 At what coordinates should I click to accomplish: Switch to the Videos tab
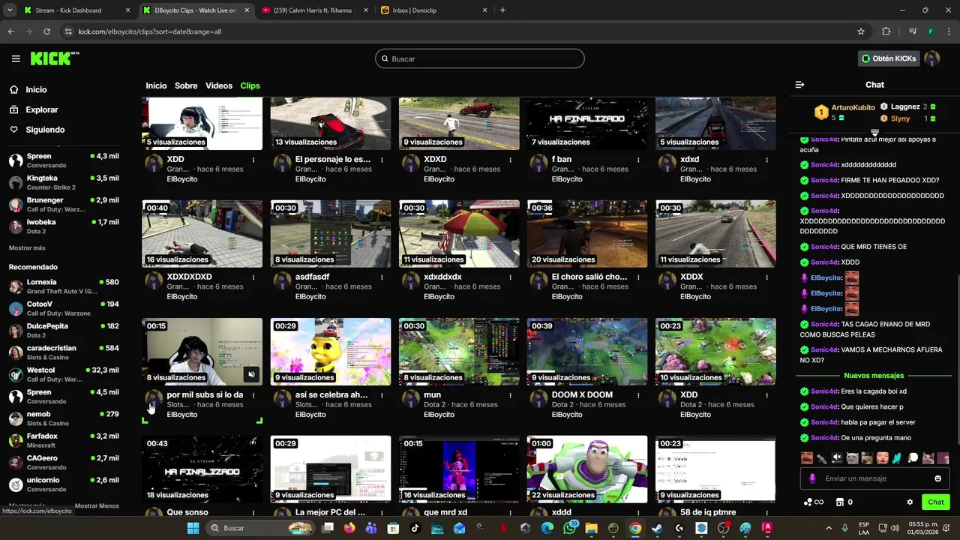(219, 85)
